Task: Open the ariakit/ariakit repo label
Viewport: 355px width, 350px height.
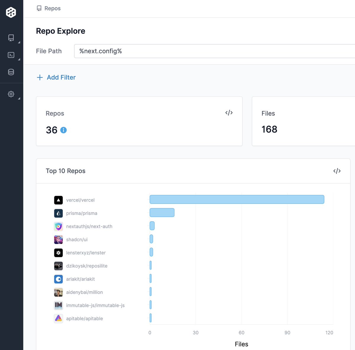Action: pos(80,279)
